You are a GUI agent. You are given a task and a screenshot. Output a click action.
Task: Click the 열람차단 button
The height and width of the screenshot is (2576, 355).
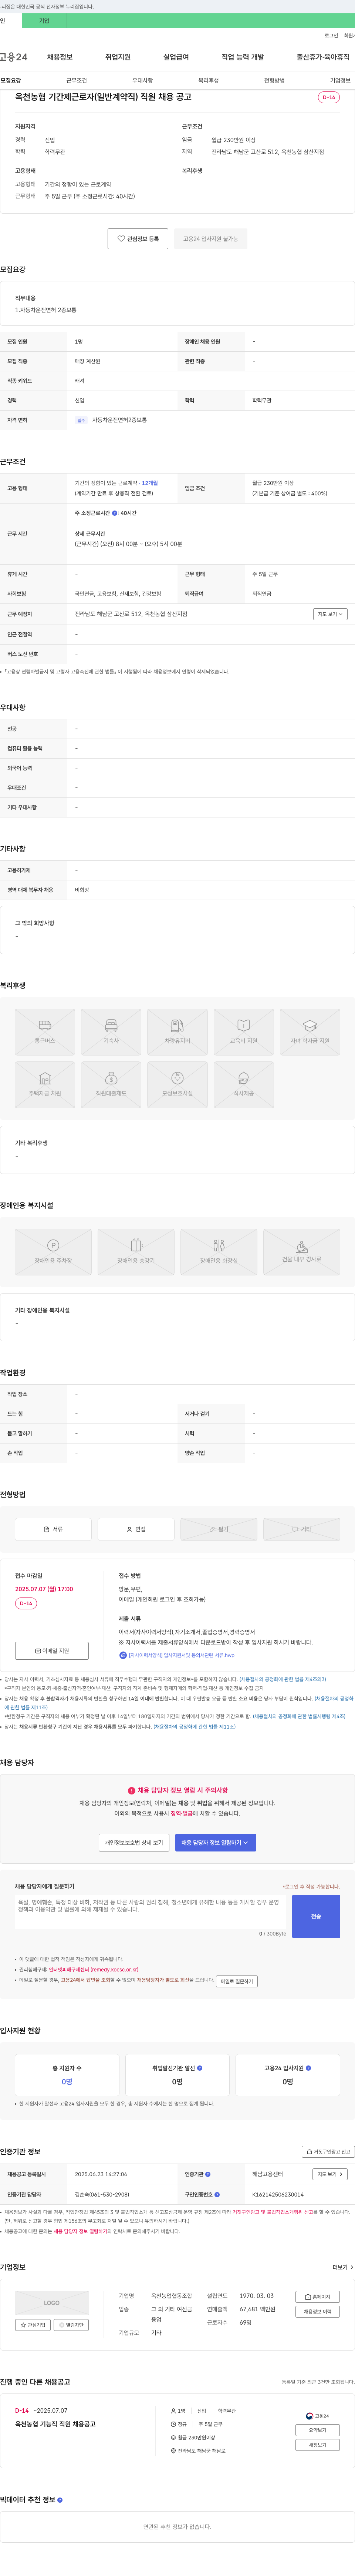pyautogui.click(x=71, y=2325)
